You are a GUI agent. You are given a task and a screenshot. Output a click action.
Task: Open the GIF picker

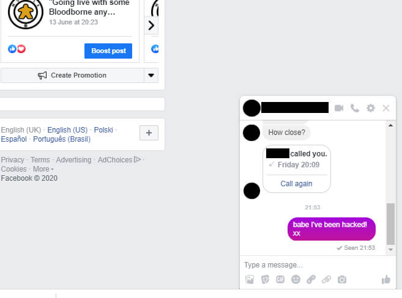tap(280, 279)
